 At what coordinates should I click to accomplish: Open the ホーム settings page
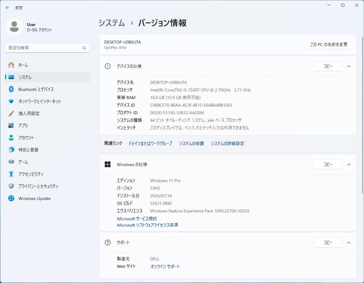[48, 65]
